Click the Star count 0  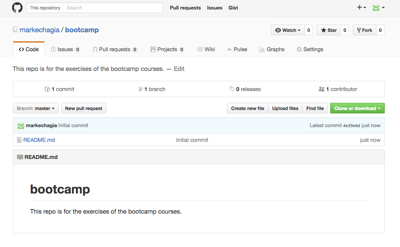345,30
